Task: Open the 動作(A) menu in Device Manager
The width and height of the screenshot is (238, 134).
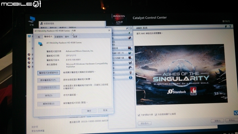Action: tap(53, 28)
